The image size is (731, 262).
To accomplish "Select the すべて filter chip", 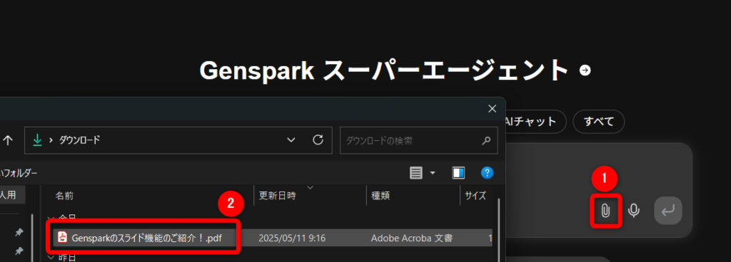I will coord(599,122).
